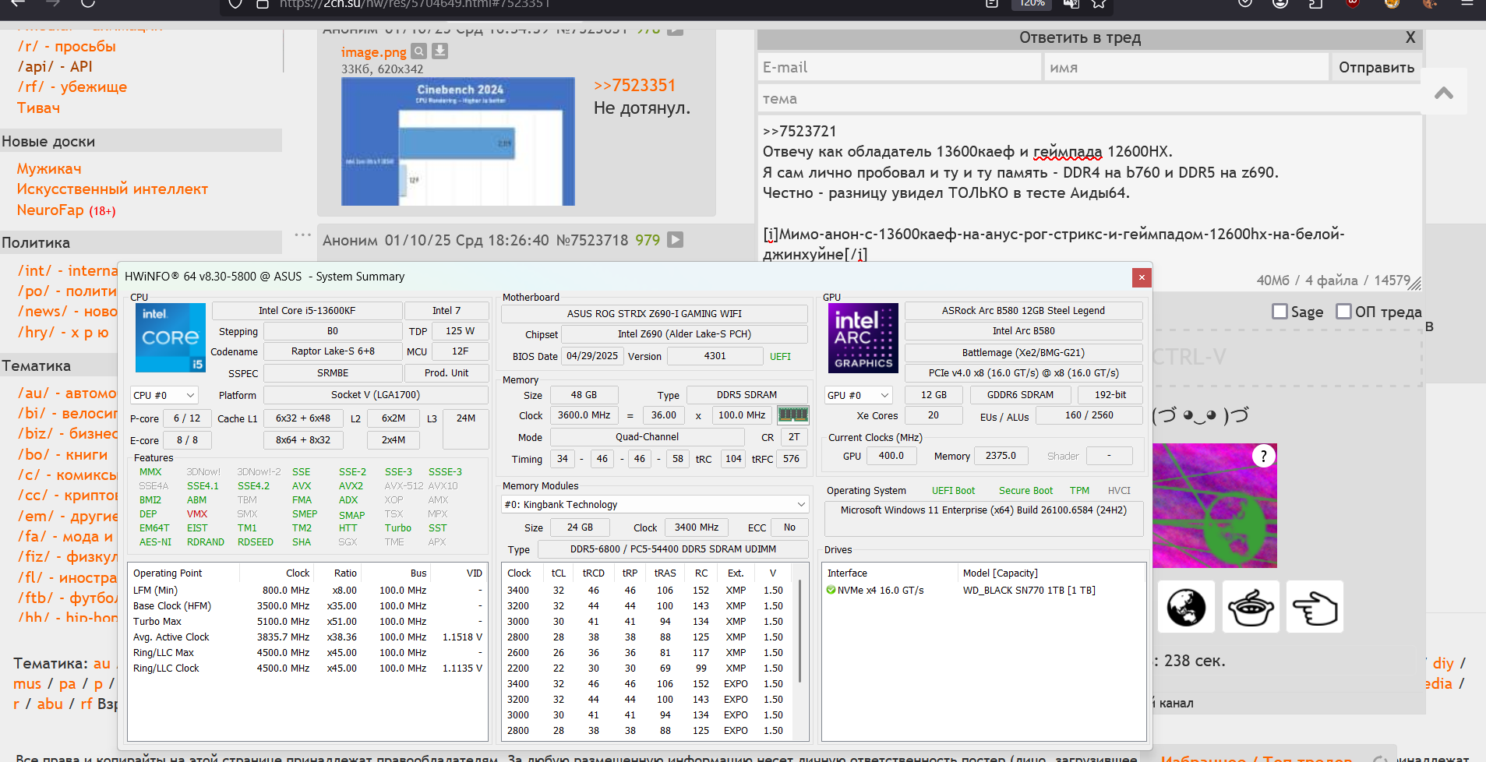The height and width of the screenshot is (762, 1486).
Task: Click the имя input field
Action: [x=1186, y=68]
